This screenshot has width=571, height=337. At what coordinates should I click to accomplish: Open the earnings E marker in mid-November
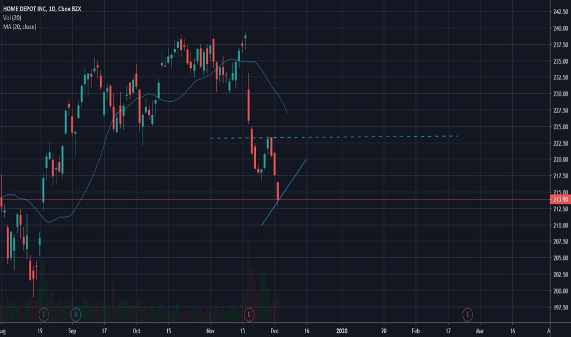pos(249,314)
